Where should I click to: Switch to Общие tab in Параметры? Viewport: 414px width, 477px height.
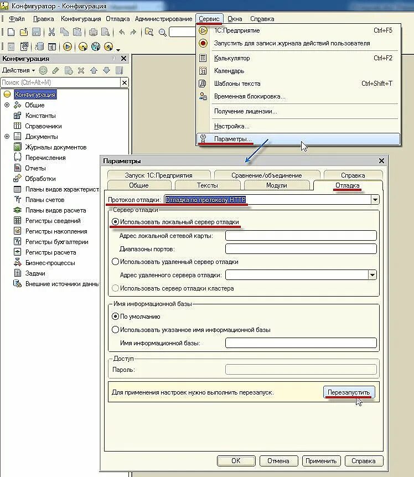(139, 185)
